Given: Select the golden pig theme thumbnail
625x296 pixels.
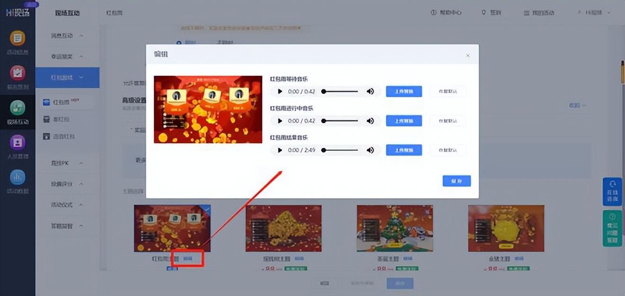Looking at the screenshot, I should [506, 228].
